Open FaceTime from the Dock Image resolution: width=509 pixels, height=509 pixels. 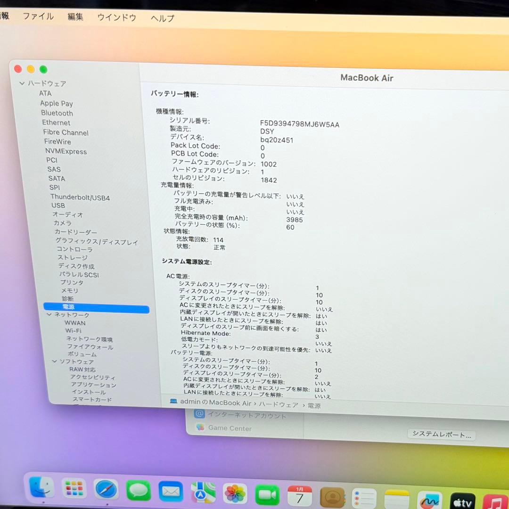(x=267, y=495)
